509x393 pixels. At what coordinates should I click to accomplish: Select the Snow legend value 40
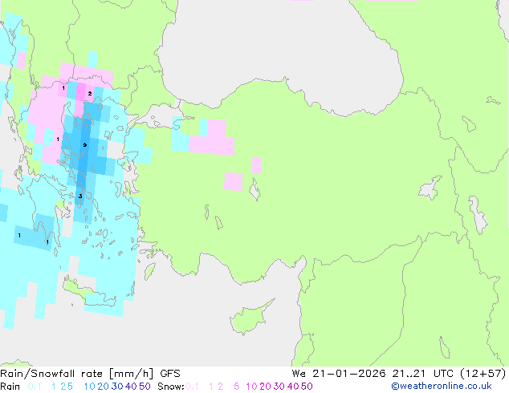tap(293, 387)
